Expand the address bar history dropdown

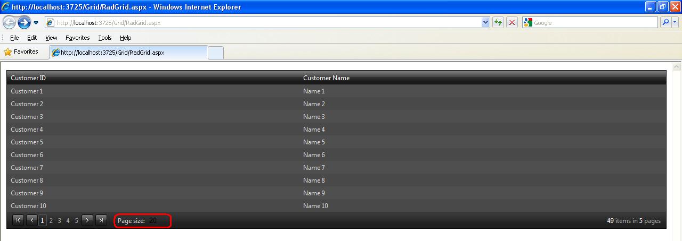485,23
